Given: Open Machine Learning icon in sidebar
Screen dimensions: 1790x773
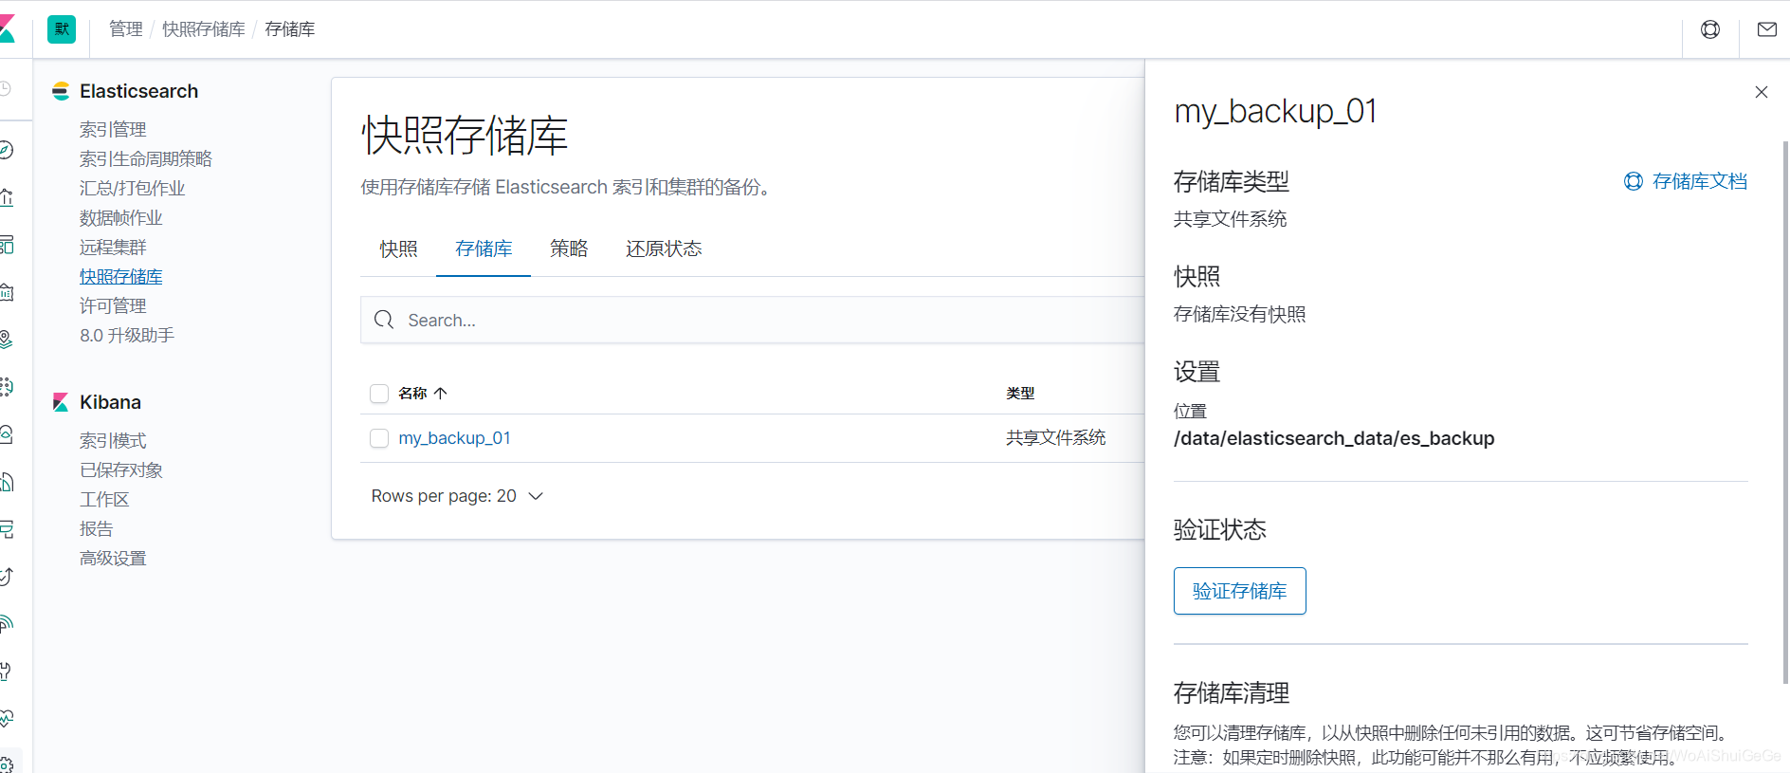Looking at the screenshot, I should (x=6, y=387).
